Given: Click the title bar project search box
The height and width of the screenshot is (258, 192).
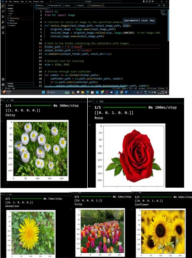Looking at the screenshot, I should pos(88,1).
